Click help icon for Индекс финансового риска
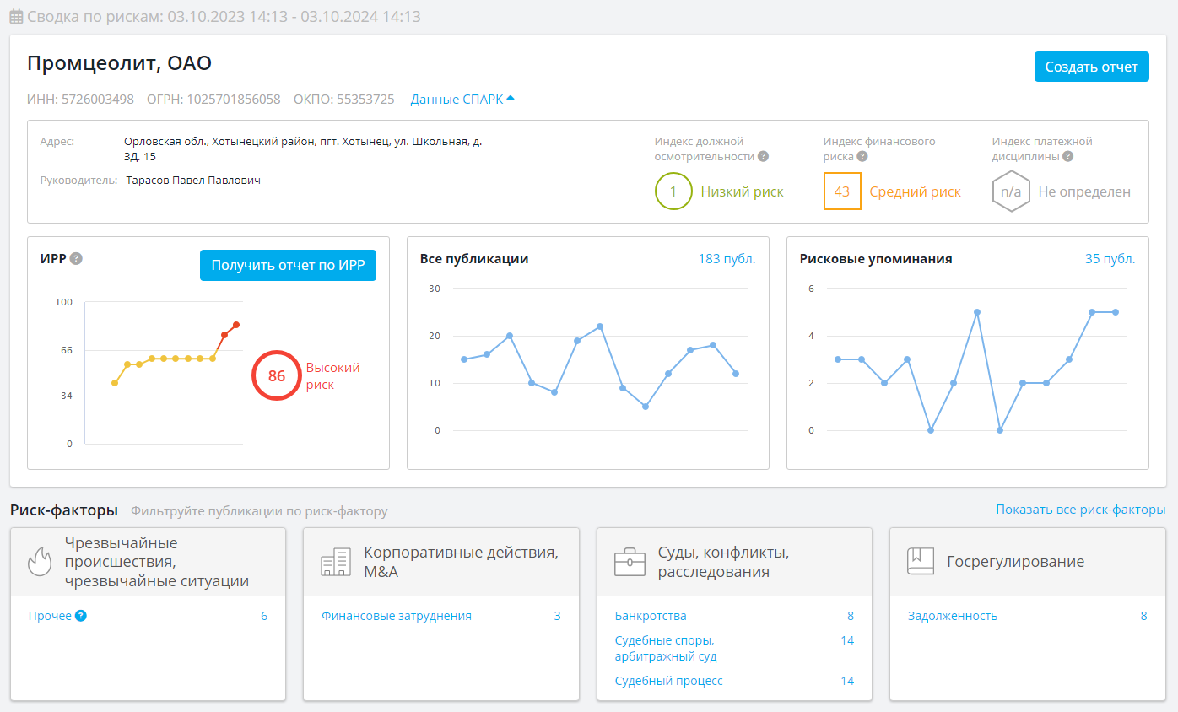This screenshot has width=1178, height=712. pyautogui.click(x=862, y=156)
